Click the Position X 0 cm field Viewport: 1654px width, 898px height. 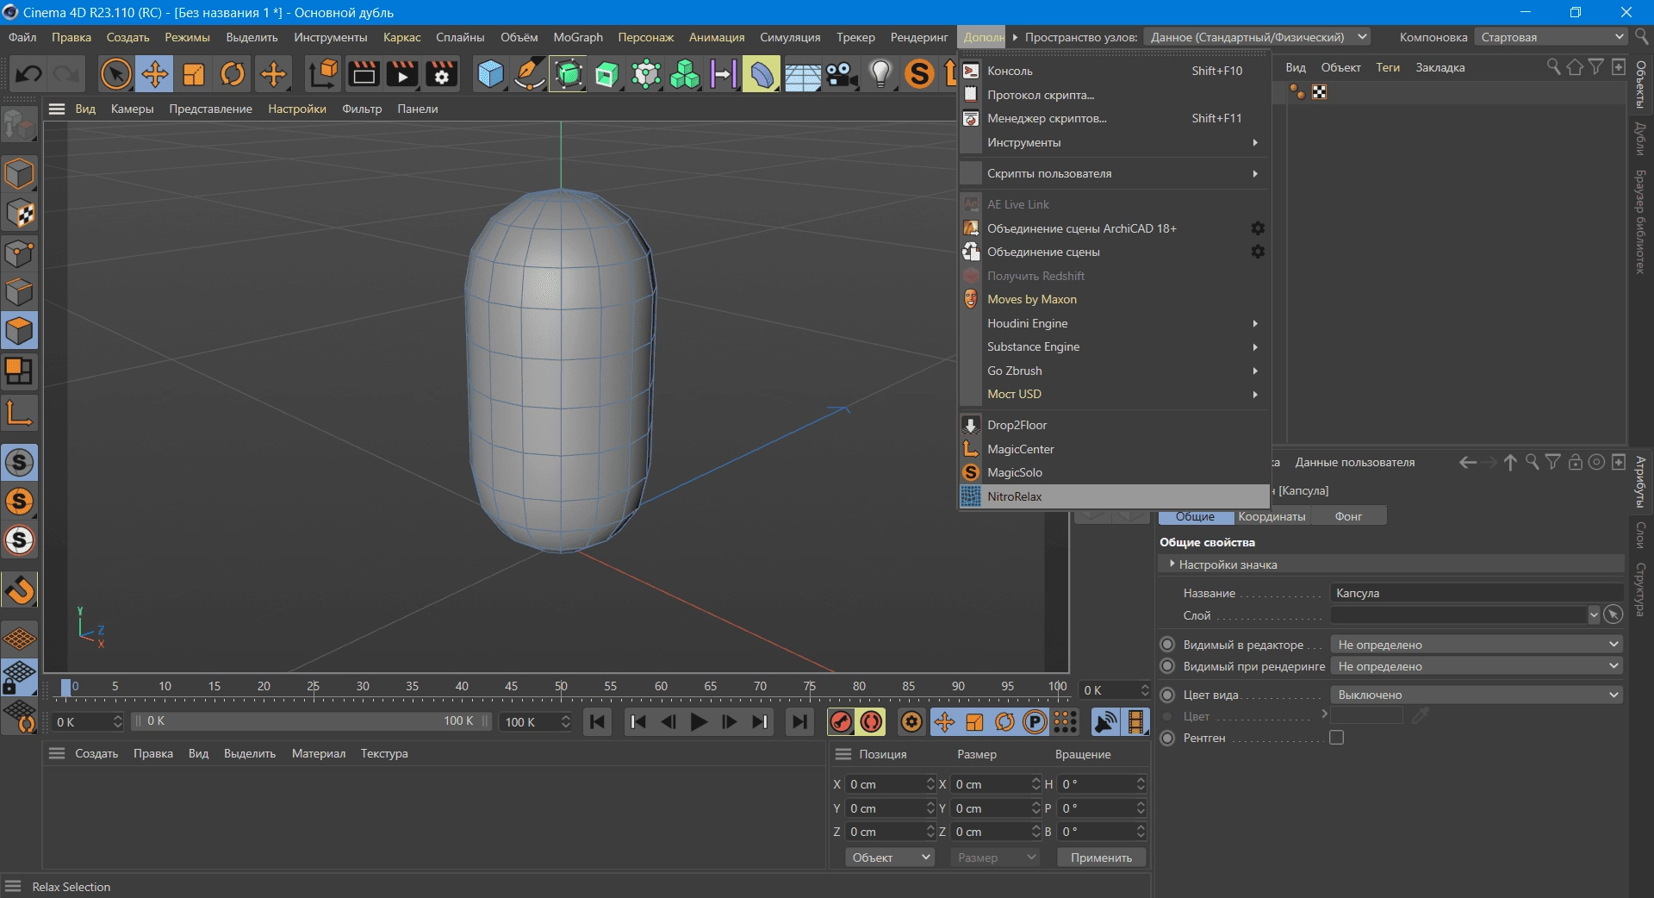point(889,784)
